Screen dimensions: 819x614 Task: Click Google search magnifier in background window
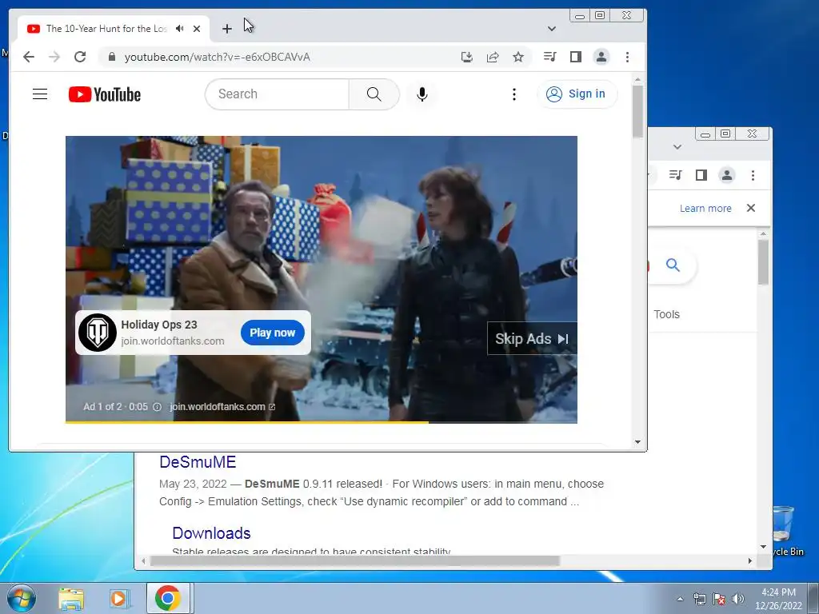673,265
